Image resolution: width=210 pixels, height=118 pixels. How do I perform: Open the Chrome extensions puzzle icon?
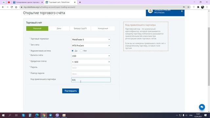[x=198, y=7]
